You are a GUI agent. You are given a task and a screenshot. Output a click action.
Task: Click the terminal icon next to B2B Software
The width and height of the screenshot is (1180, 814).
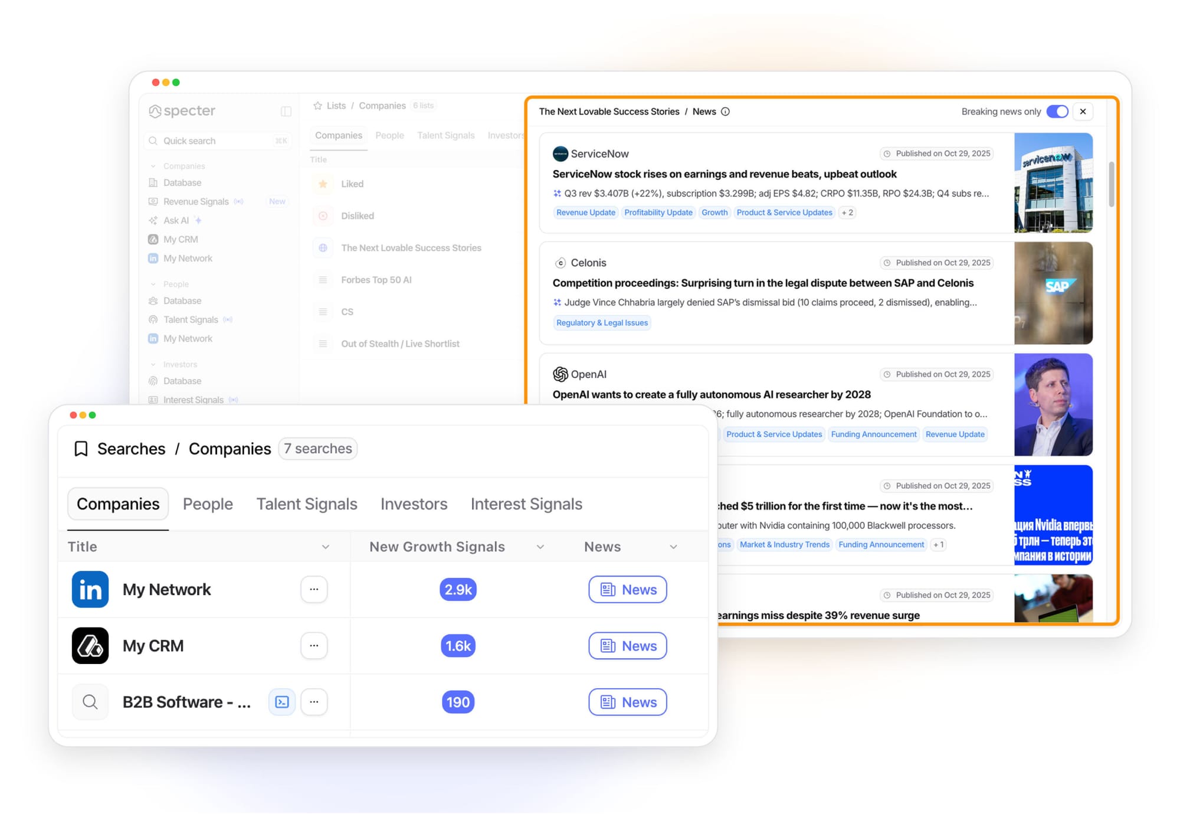pos(282,702)
